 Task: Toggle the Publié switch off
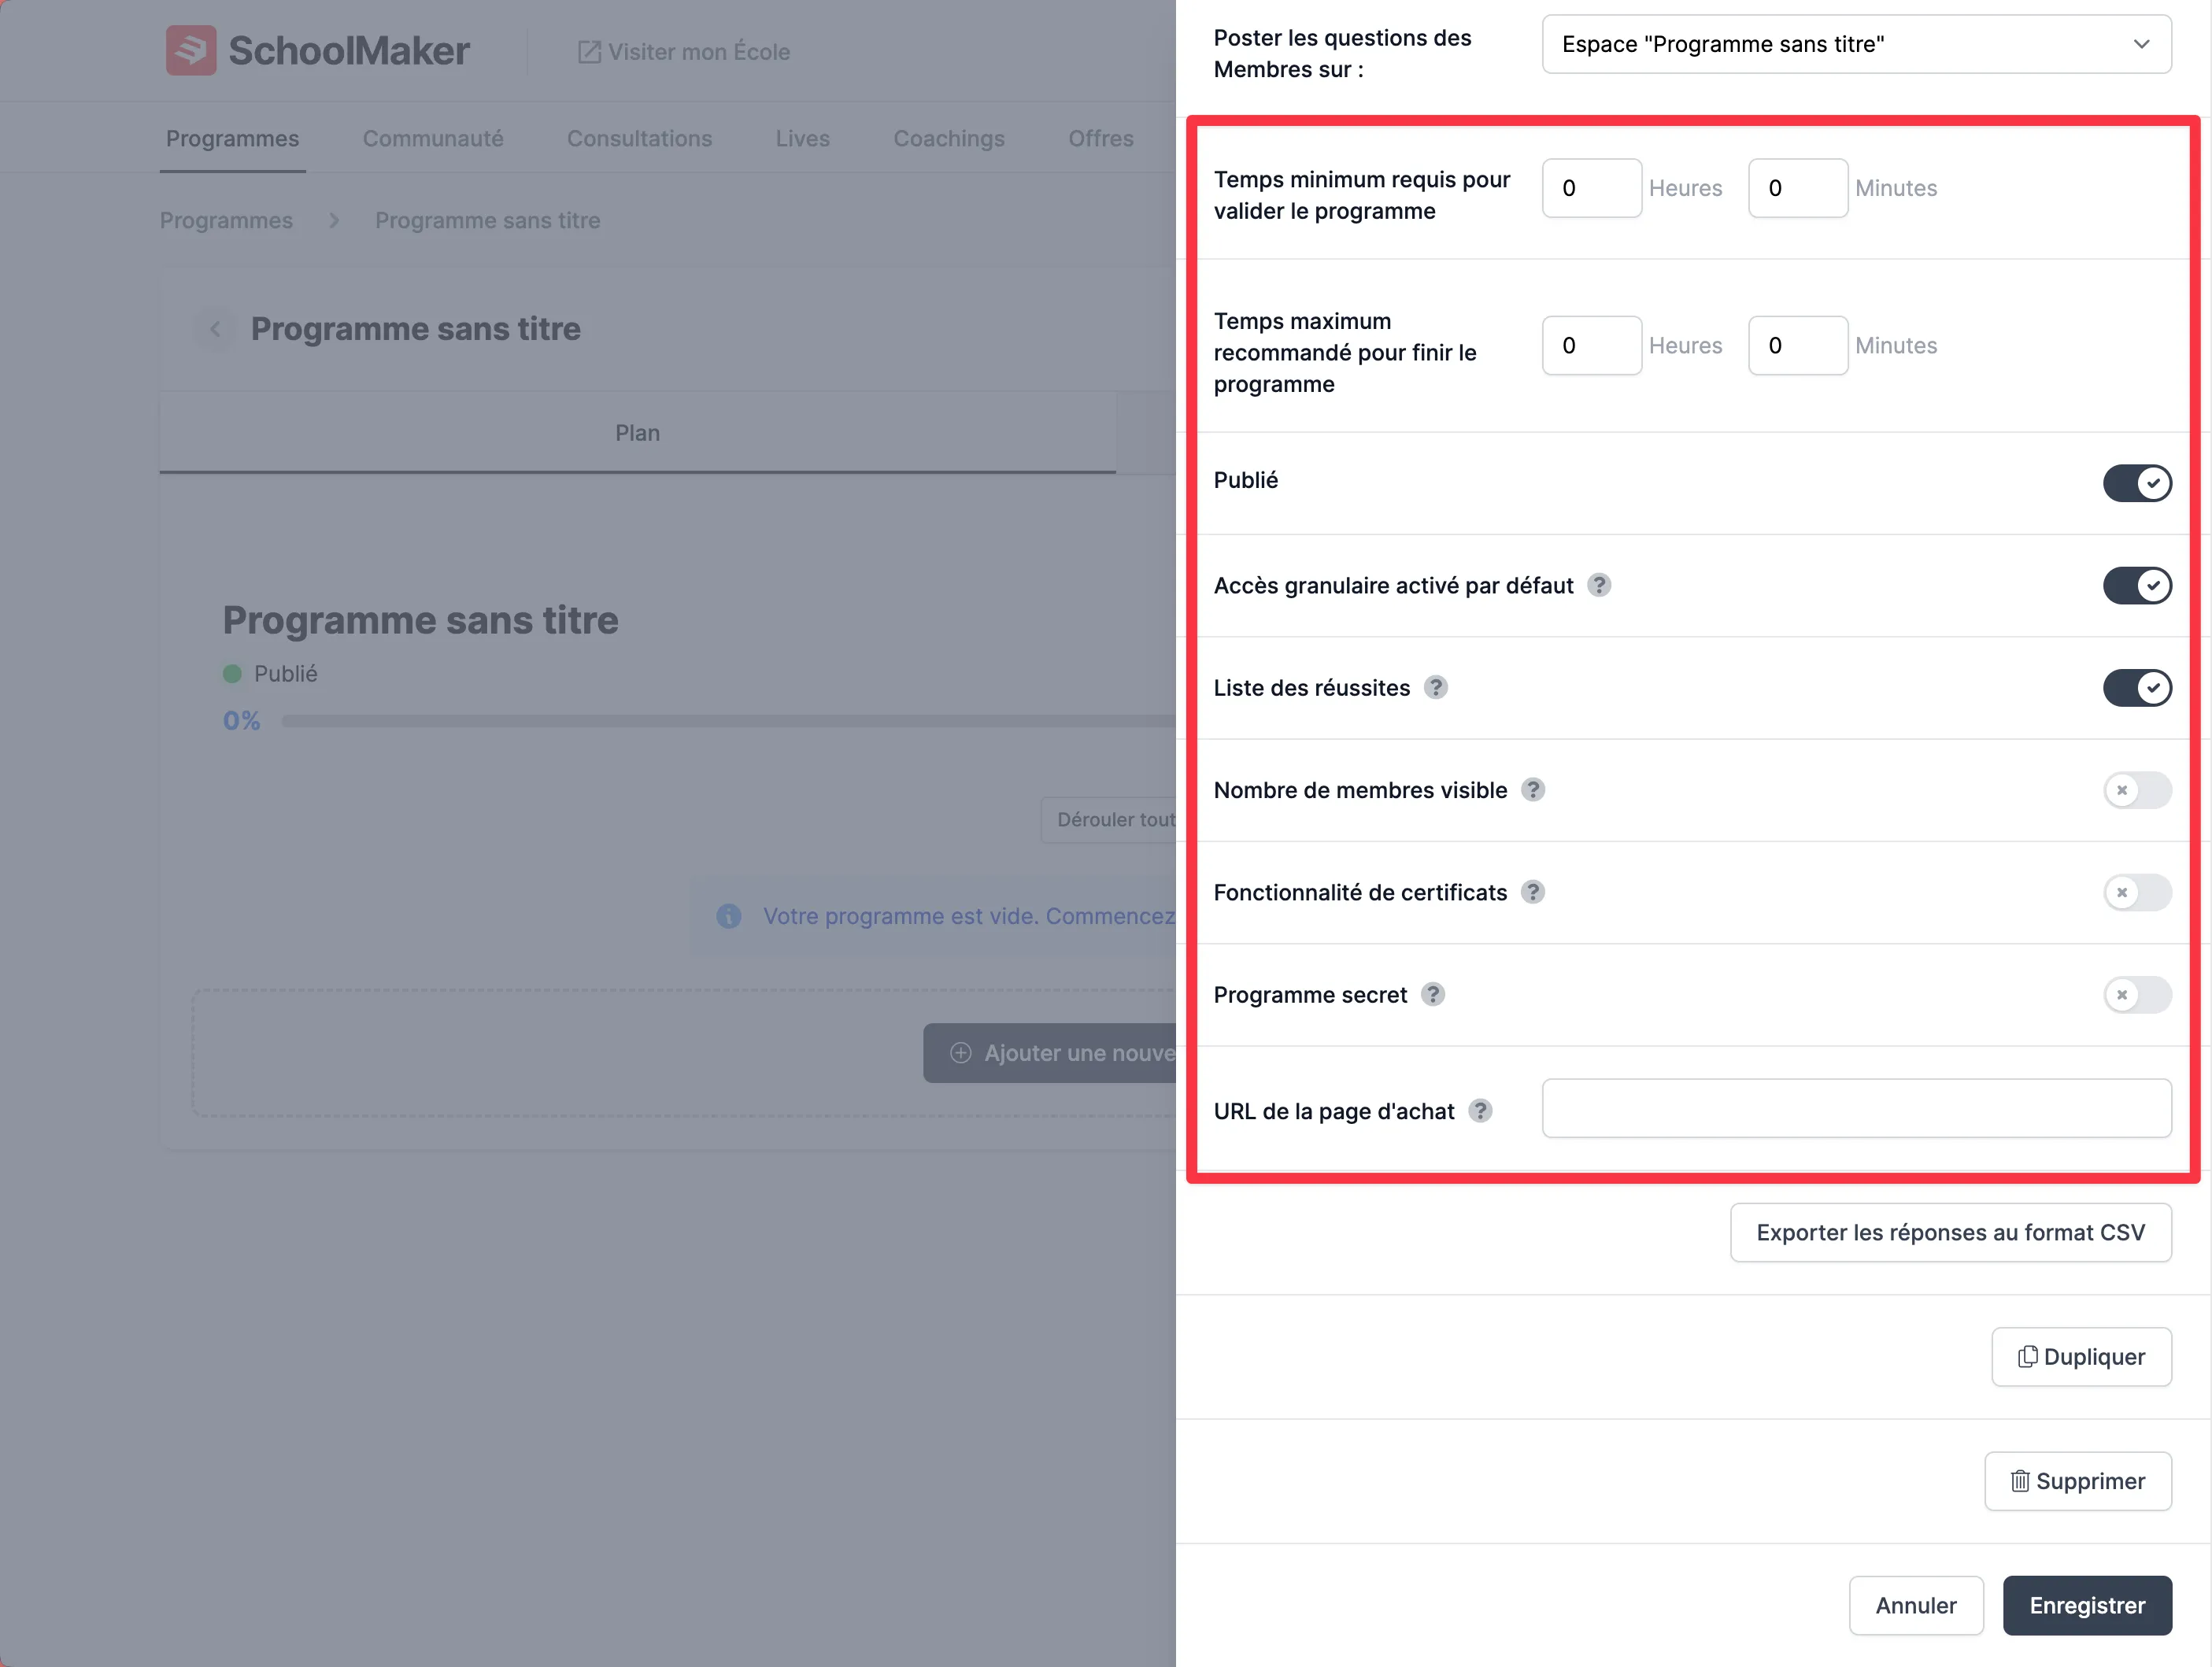coord(2137,483)
